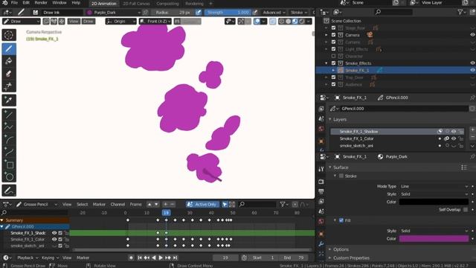Activate the Draw pencil tool in the left toolbar
The image size is (476, 268).
click(9, 48)
